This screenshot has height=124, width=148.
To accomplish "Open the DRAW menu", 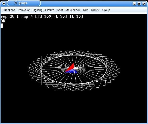I will pyautogui.click(x=95, y=10).
